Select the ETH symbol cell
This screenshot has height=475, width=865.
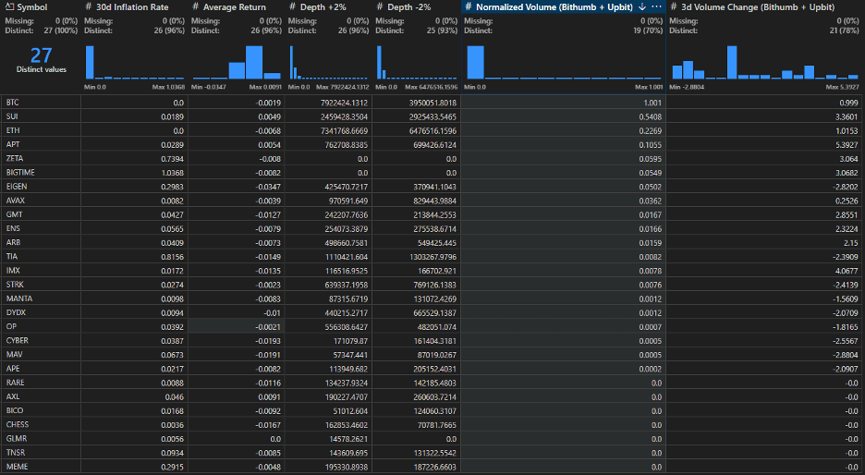(x=41, y=130)
